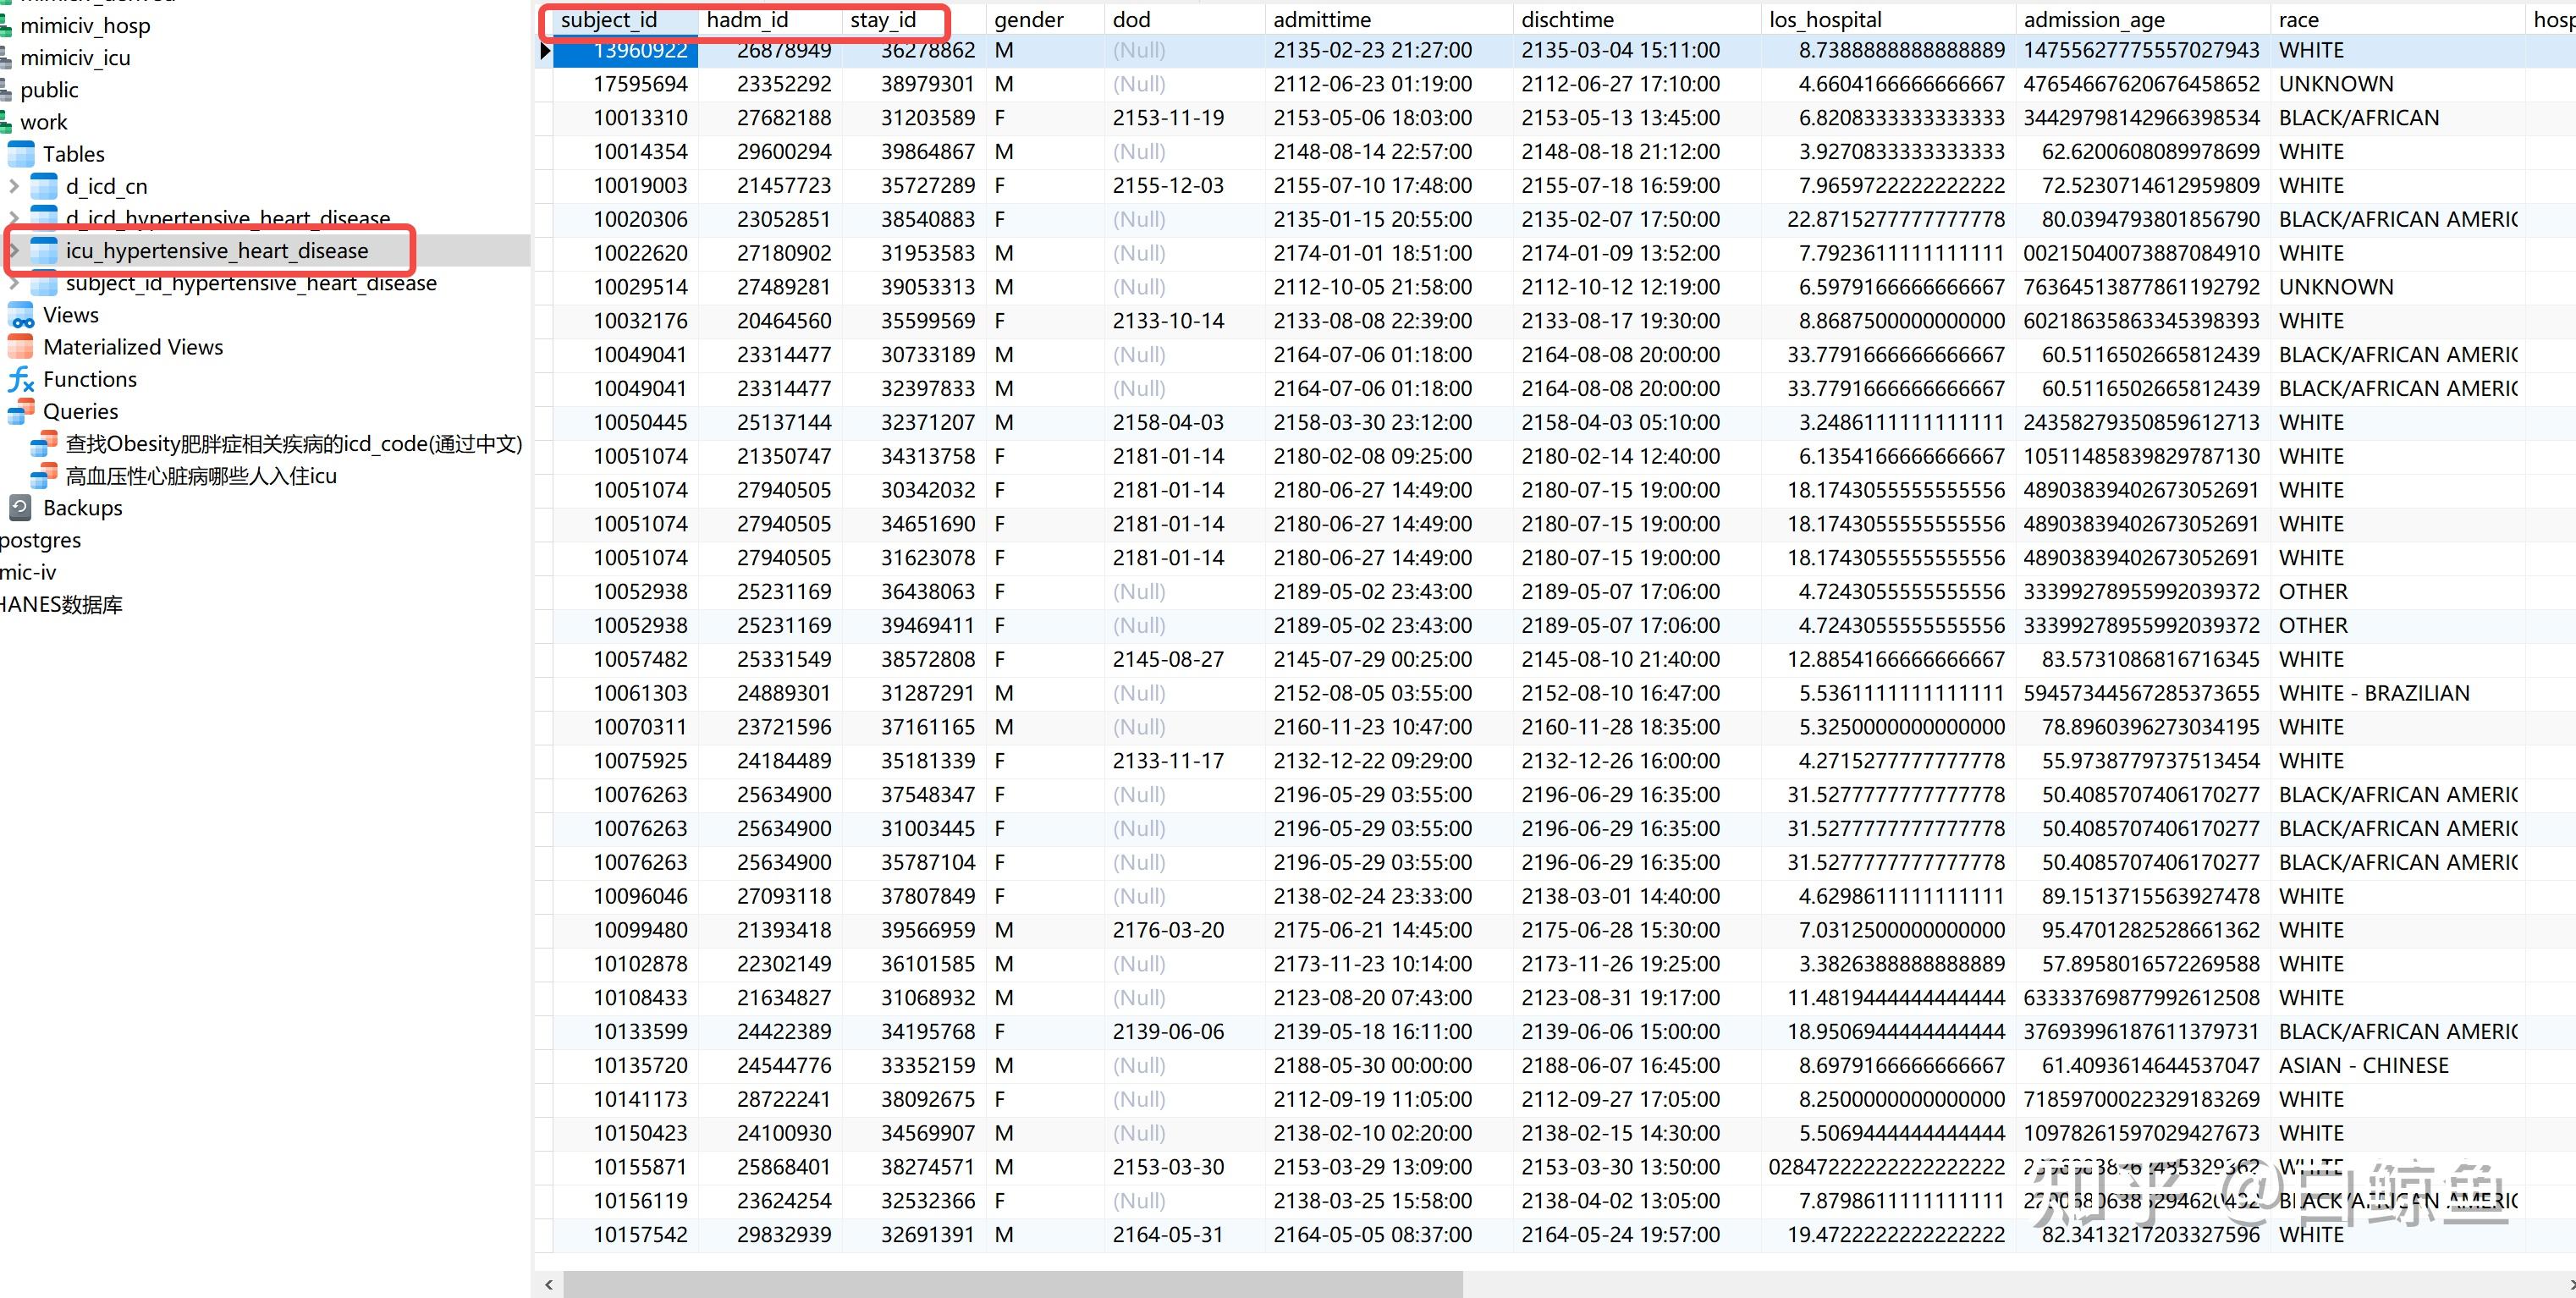Click the d_icd_cn table icon

[44, 186]
